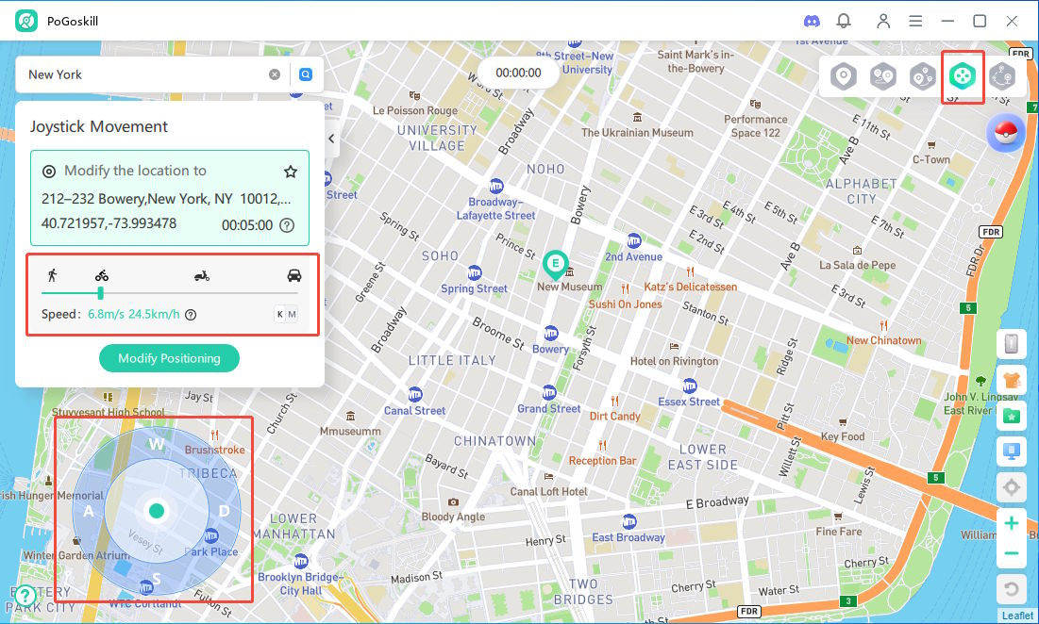Click the search button next to New York
This screenshot has width=1039, height=624.
[306, 74]
